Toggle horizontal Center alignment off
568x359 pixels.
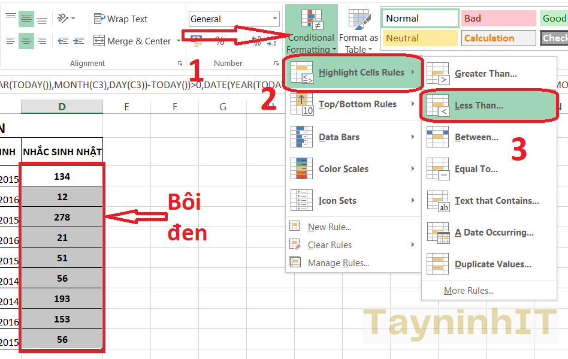point(26,41)
